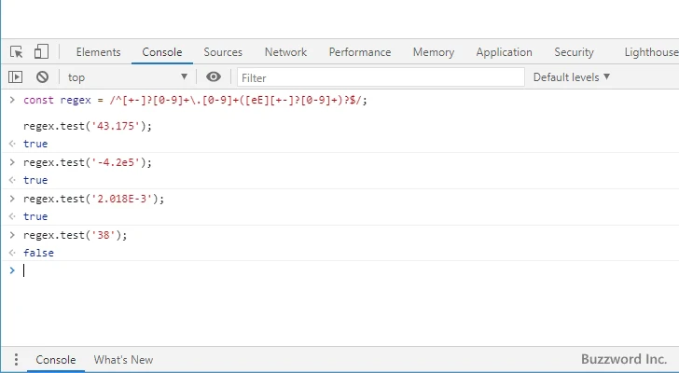679x373 pixels.
Task: Select the Performance tab
Action: (x=359, y=52)
